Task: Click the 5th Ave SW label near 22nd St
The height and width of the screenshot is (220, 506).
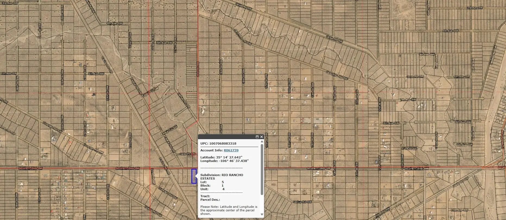Action: click(164, 43)
